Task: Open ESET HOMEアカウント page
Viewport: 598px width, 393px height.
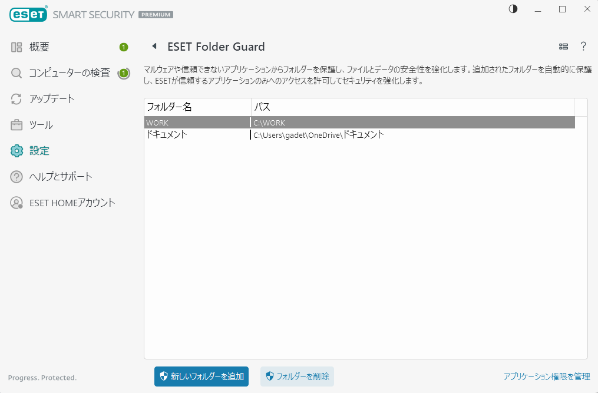Action: tap(72, 203)
